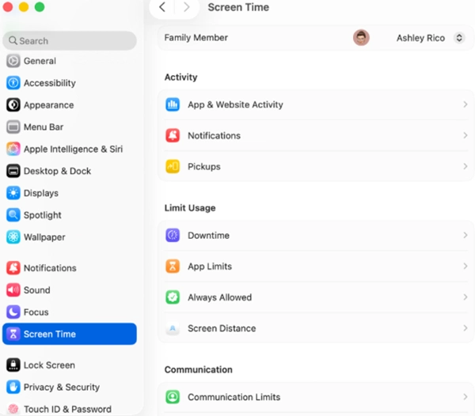Click the purple Downtime icon

(x=173, y=235)
